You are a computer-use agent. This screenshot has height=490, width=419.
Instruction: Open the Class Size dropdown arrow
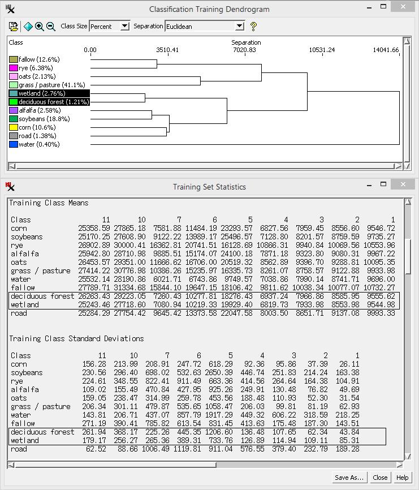(x=125, y=26)
